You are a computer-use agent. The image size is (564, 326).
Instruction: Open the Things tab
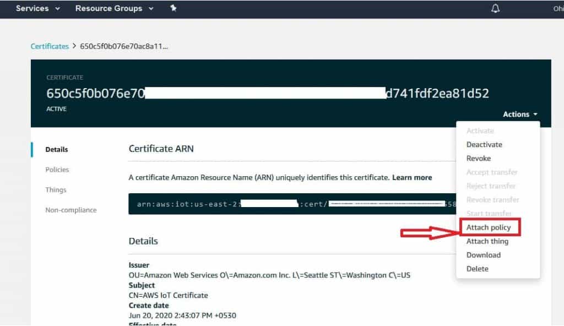[x=56, y=189]
